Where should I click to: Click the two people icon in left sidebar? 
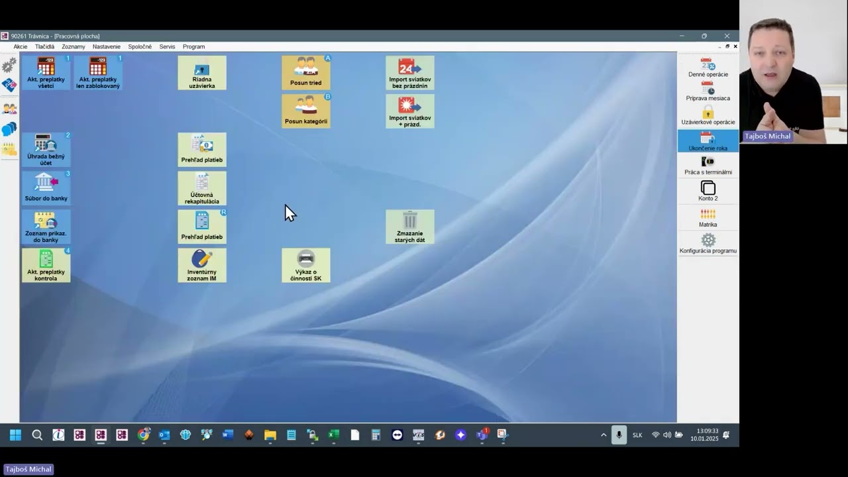9,108
